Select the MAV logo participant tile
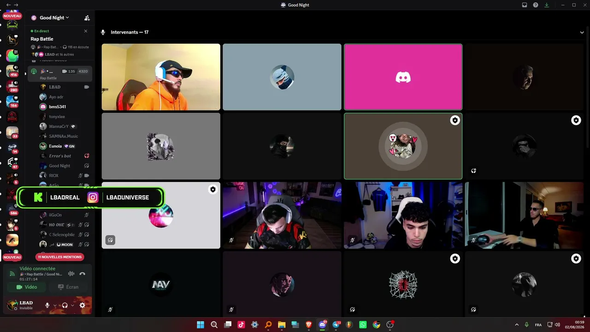 click(161, 285)
